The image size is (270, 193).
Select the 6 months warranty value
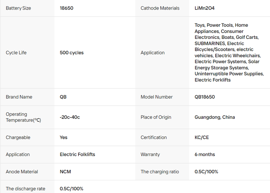[204, 154]
